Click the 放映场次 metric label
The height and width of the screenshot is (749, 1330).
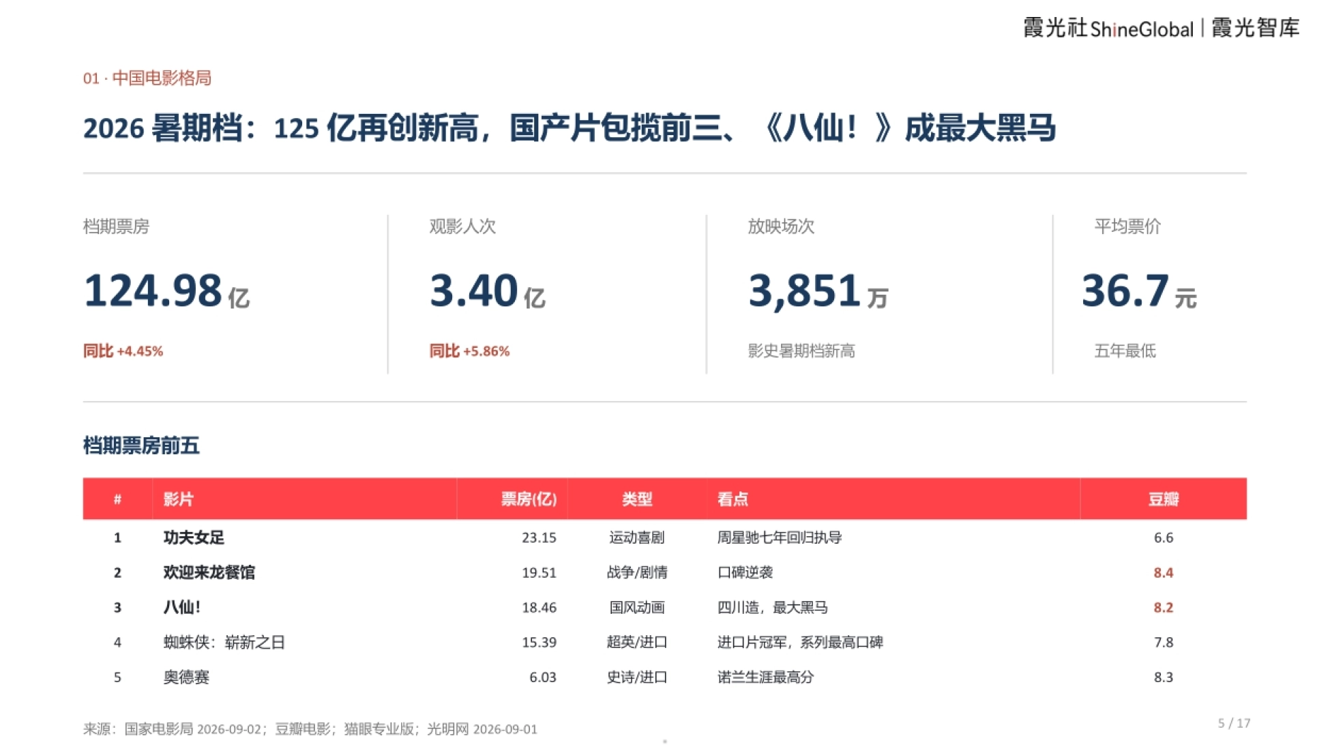point(782,226)
